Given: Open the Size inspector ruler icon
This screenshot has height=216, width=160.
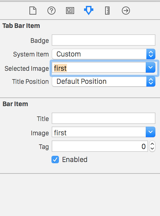Looking at the screenshot, I should coord(107,11).
